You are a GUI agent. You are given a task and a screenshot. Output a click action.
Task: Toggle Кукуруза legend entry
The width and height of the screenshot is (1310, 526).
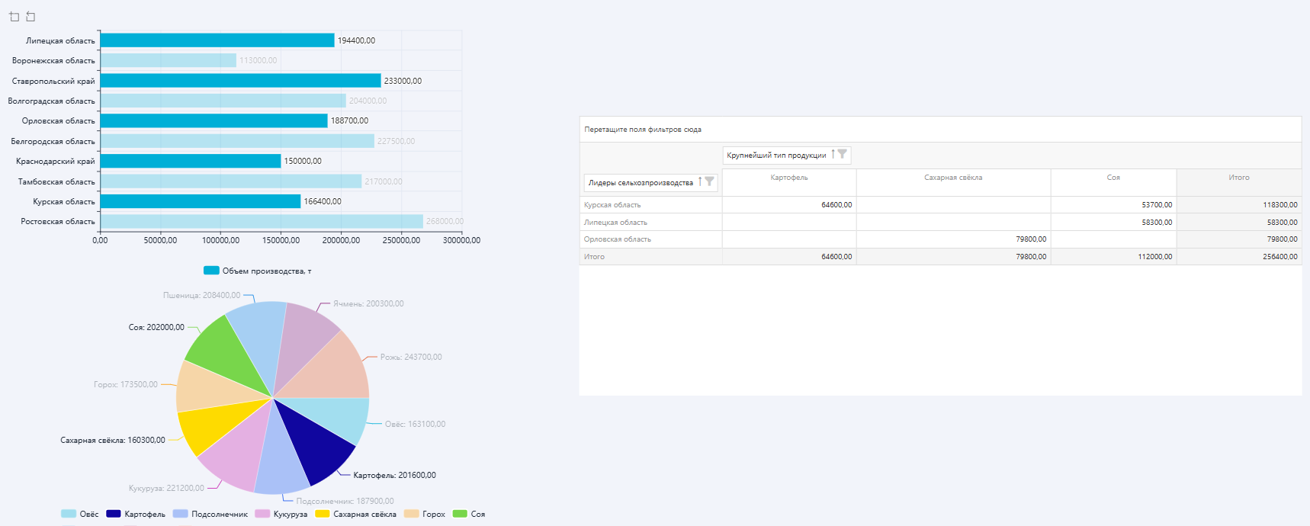tap(262, 514)
